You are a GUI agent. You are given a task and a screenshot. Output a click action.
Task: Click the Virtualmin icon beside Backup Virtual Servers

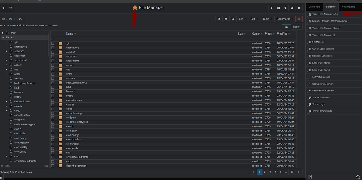click(310, 84)
